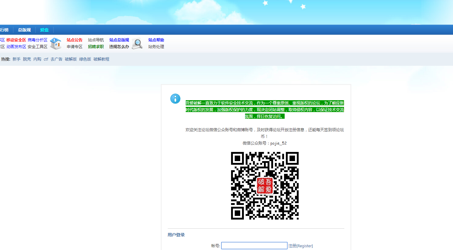Click the 注册[Register] link
The height and width of the screenshot is (250, 453).
(x=300, y=246)
